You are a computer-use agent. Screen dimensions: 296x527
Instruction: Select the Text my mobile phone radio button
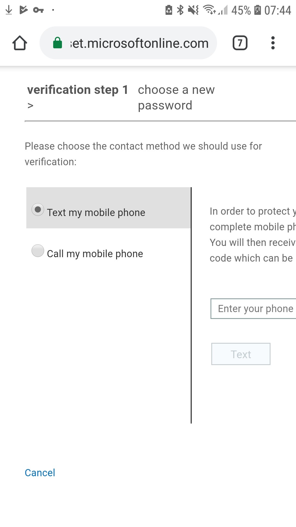coord(38,209)
